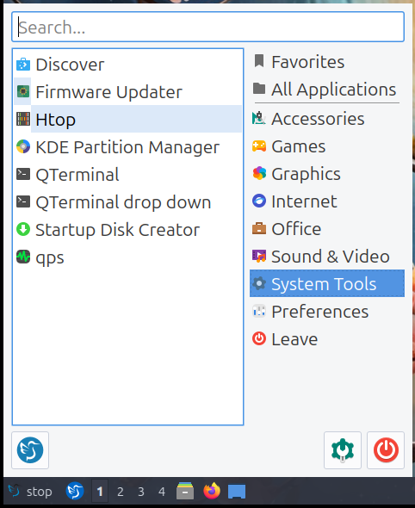
Task: Open the Preferences category
Action: (x=327, y=312)
